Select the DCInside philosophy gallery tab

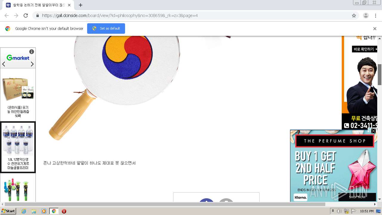pyautogui.click(x=39, y=5)
